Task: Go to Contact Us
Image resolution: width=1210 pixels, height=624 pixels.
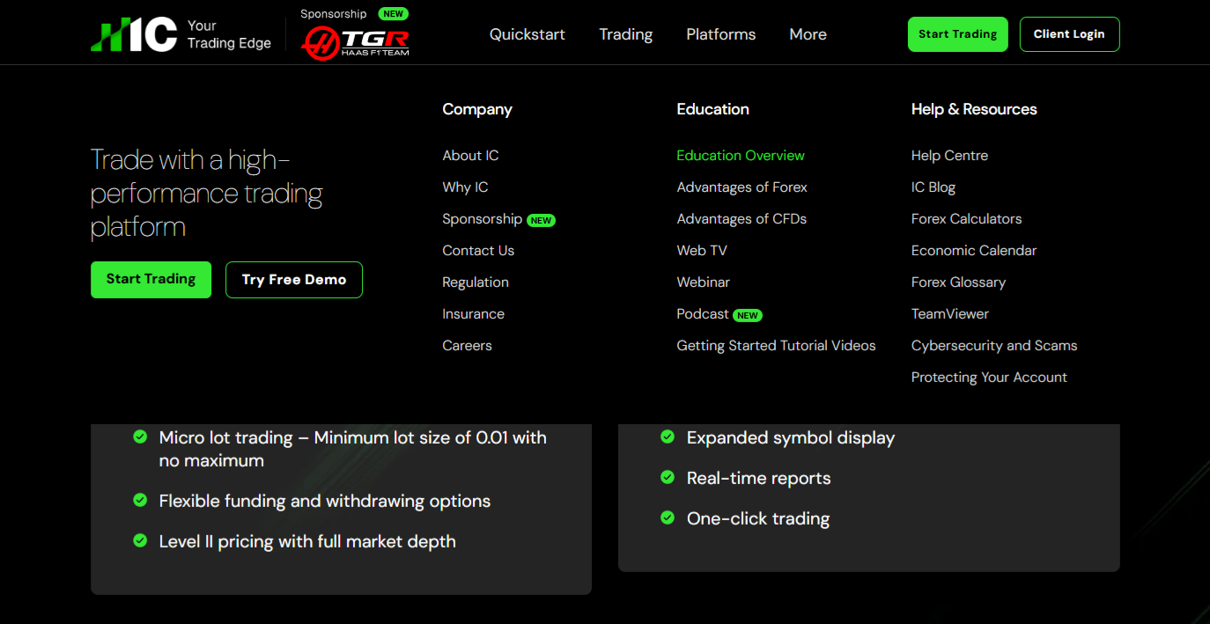Action: pyautogui.click(x=478, y=251)
